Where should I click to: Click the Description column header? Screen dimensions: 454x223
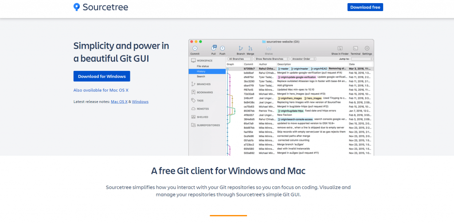point(284,64)
